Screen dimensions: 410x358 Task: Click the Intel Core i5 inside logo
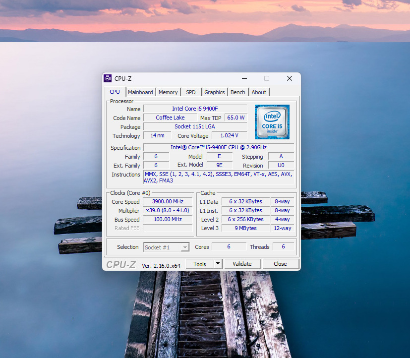point(272,122)
